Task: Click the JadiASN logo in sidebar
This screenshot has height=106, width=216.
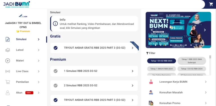Action: pyautogui.click(x=23, y=16)
